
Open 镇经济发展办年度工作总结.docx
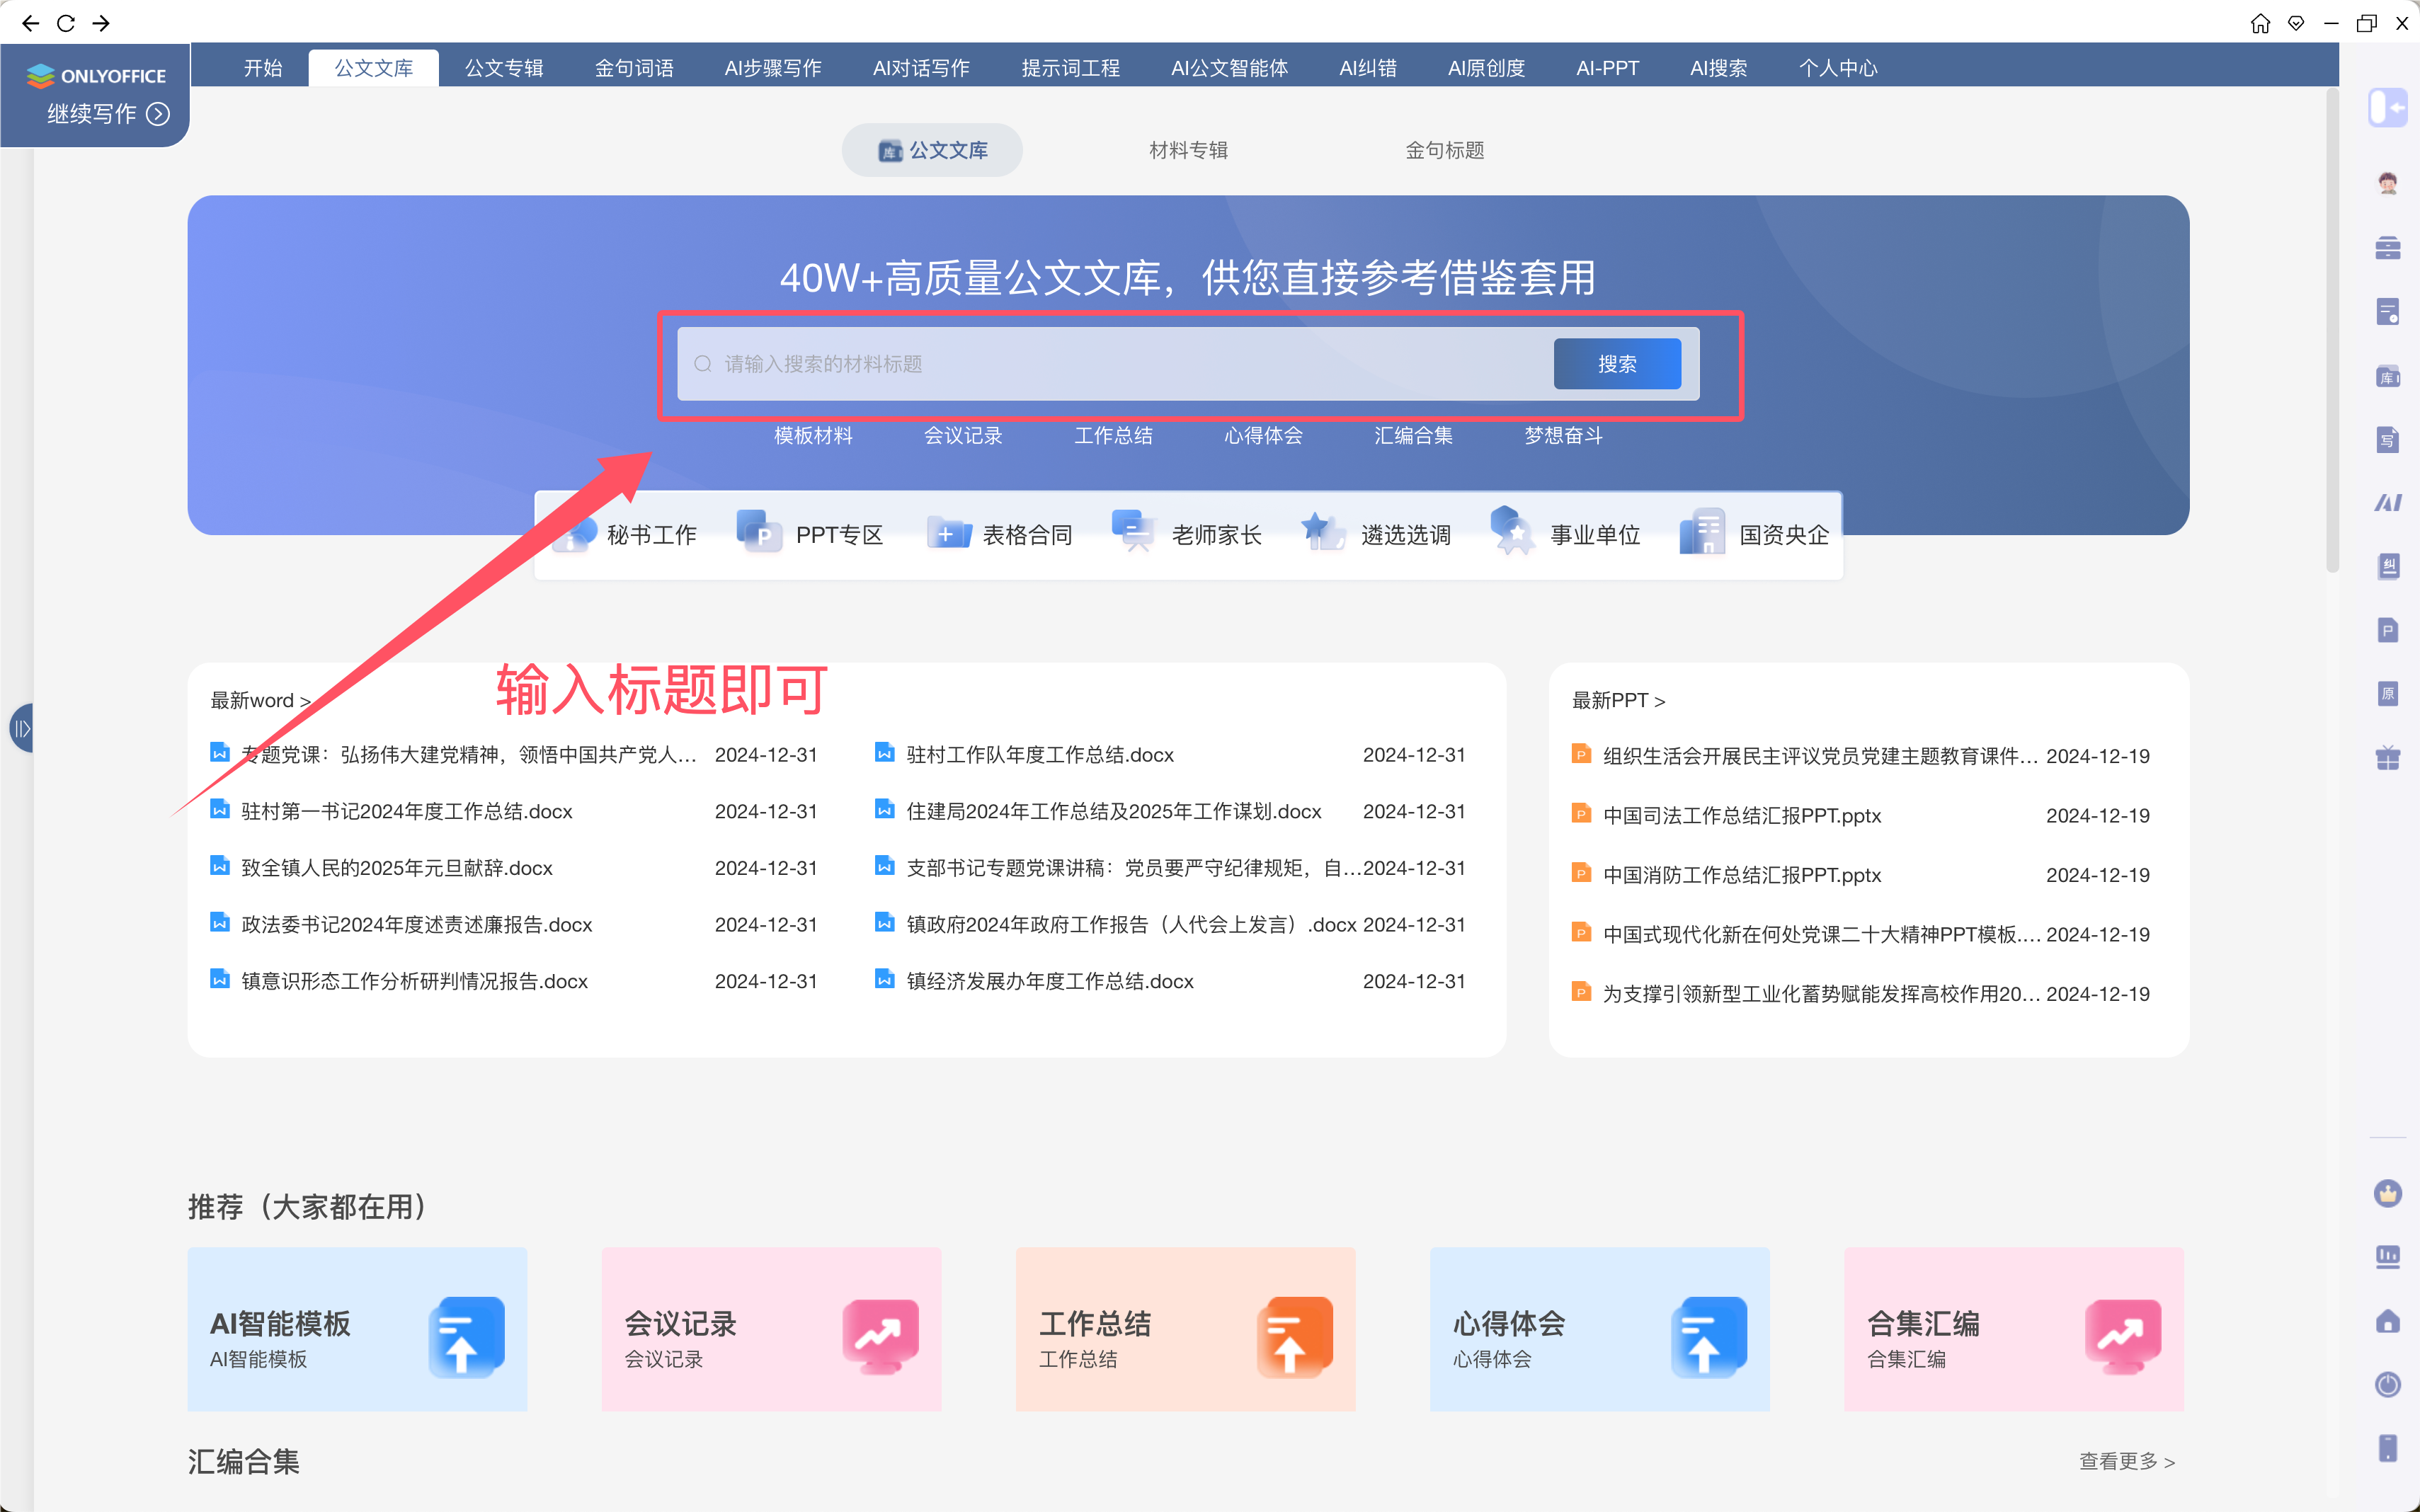1050,981
